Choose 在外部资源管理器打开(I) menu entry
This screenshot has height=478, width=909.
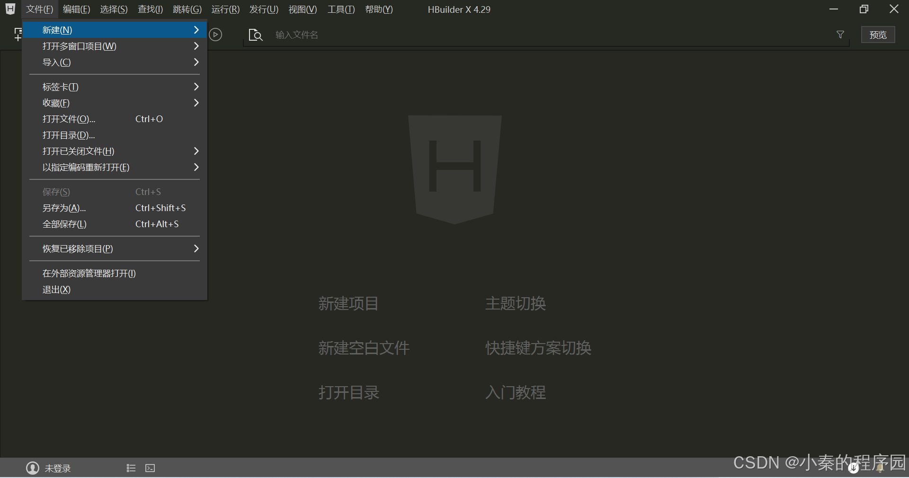tap(115, 273)
